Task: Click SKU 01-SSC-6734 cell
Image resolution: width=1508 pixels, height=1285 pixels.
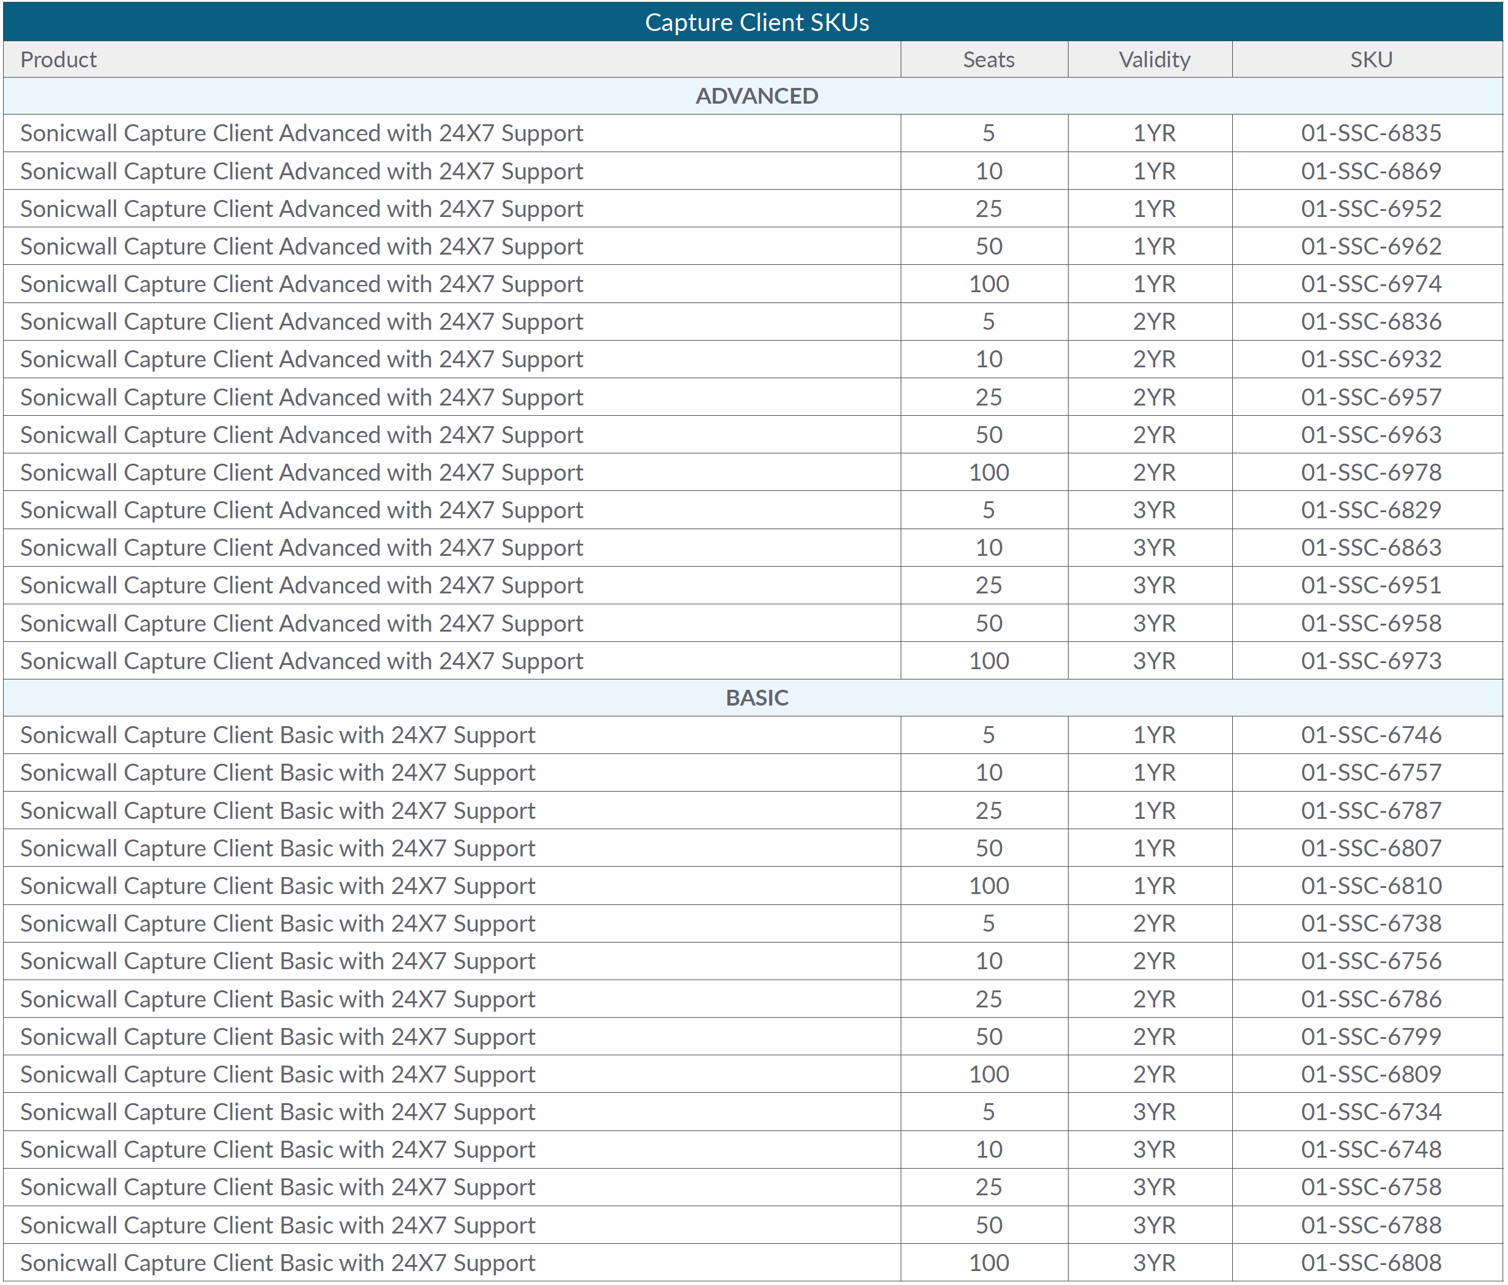Action: (x=1370, y=1112)
